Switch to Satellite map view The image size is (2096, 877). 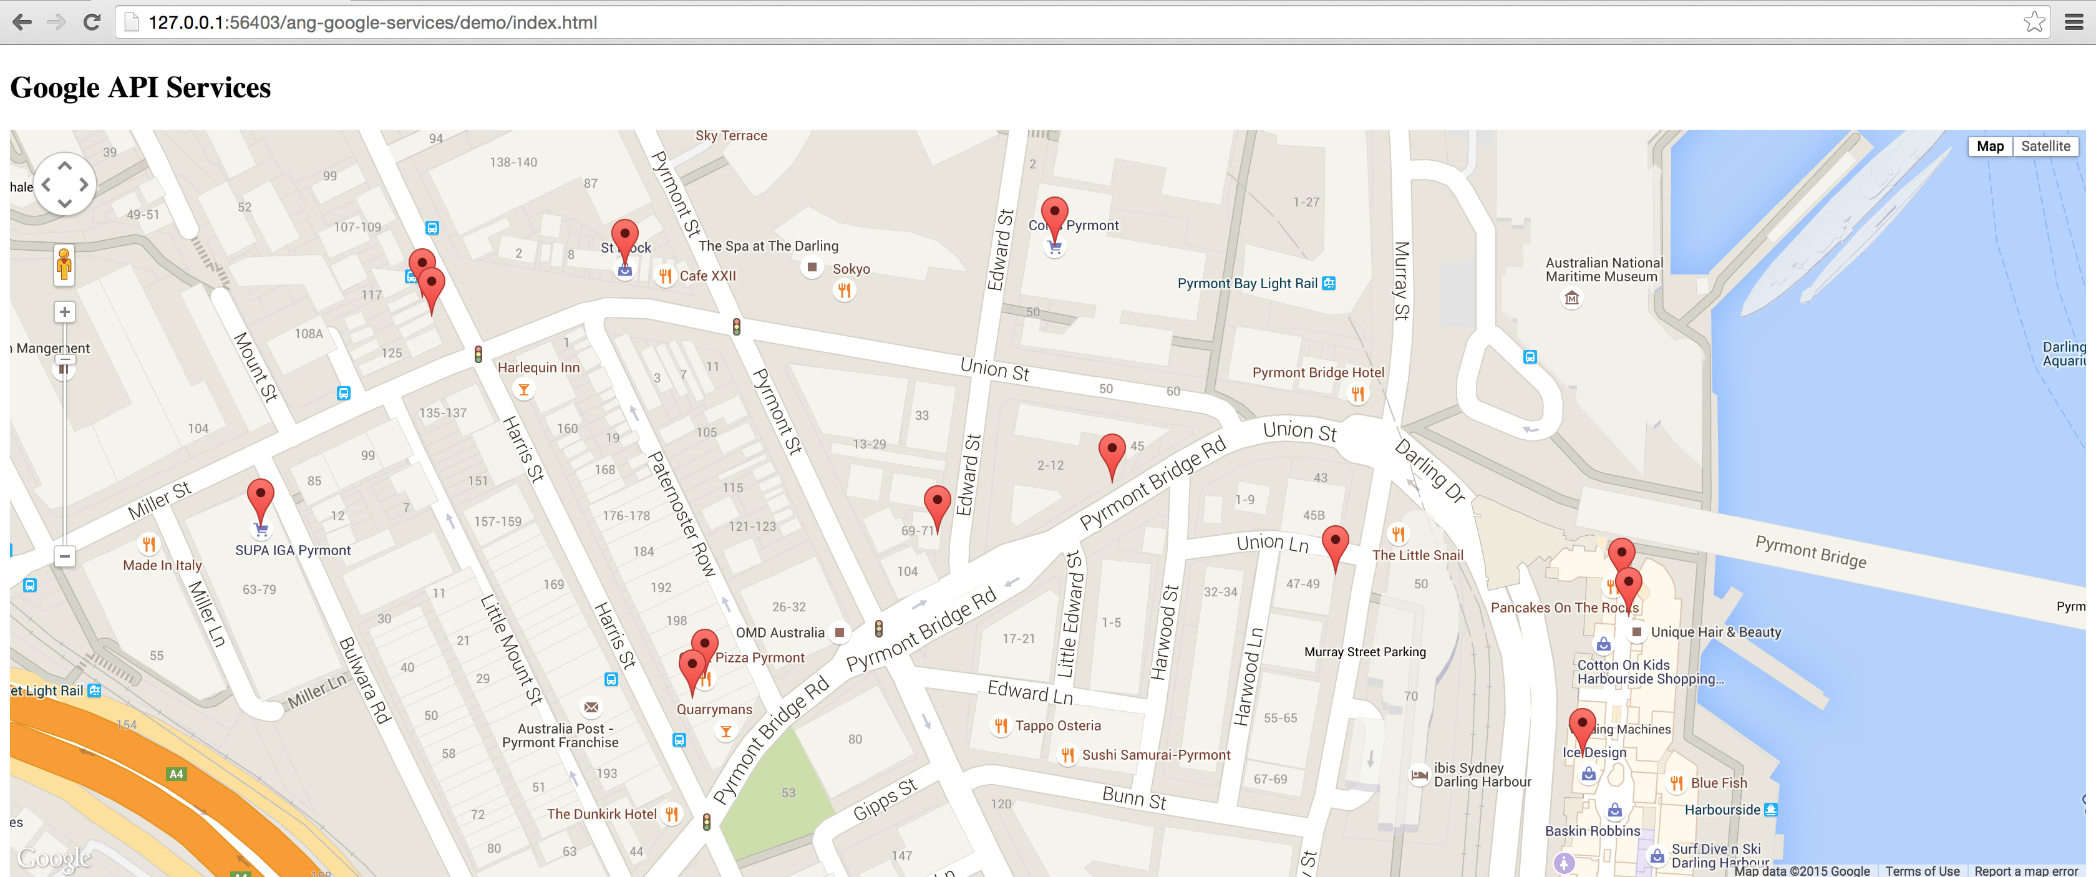pyautogui.click(x=2045, y=147)
